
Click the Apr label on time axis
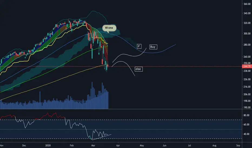tap(118, 146)
